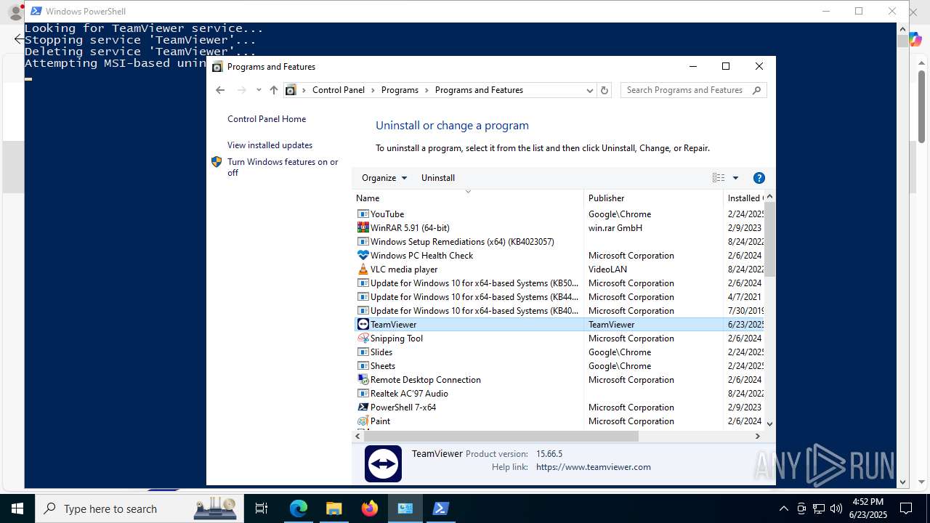Click the PowerShell 7-x64 icon

click(x=363, y=408)
